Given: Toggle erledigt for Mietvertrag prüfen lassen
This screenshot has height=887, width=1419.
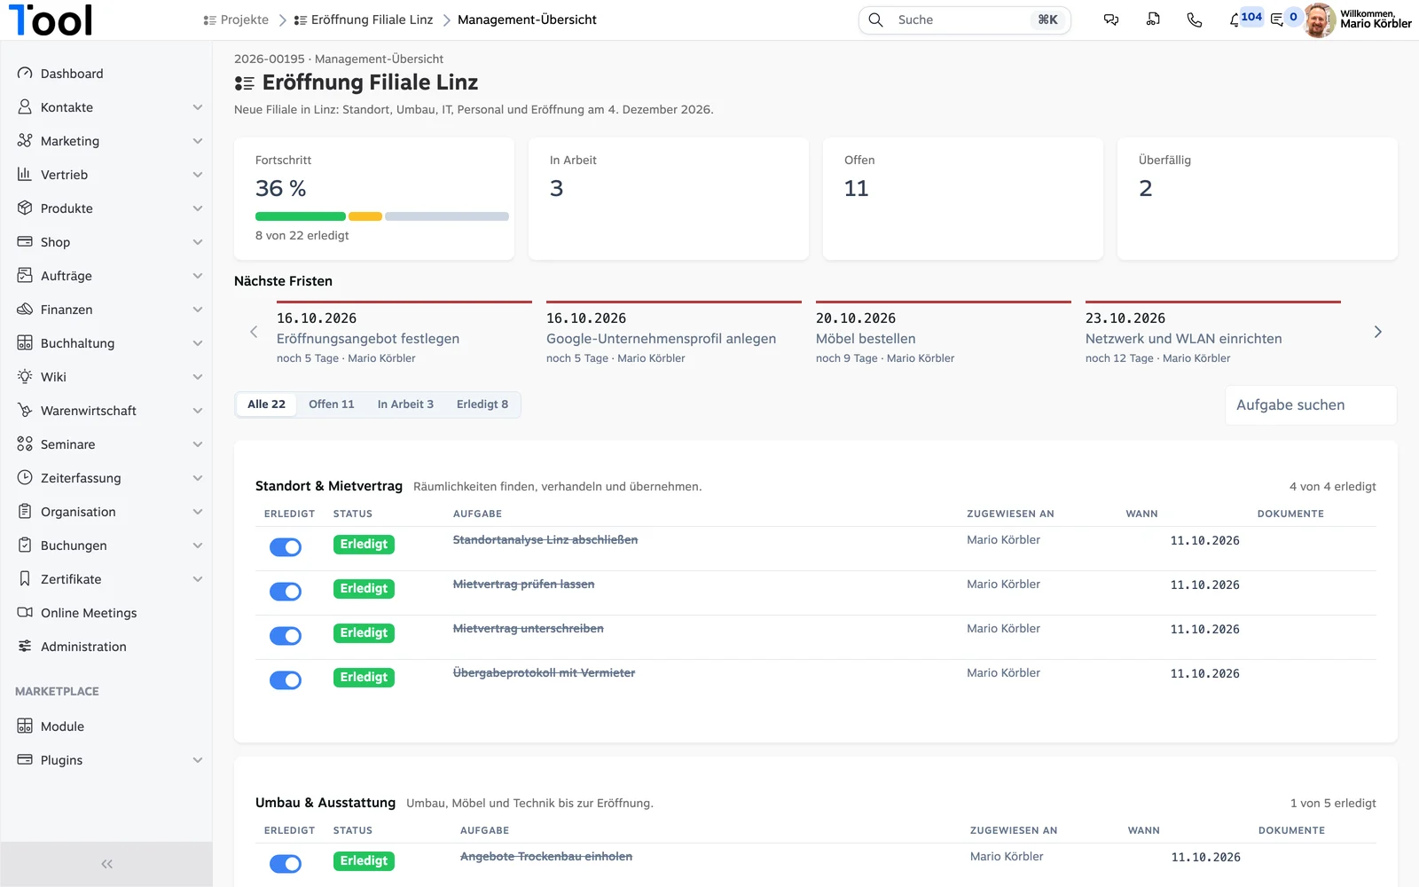Looking at the screenshot, I should [286, 592].
